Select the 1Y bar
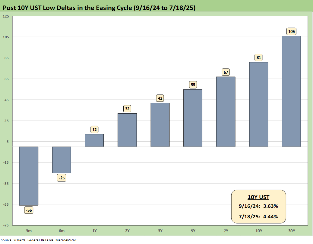This screenshot has height=244, width=313. [x=94, y=140]
